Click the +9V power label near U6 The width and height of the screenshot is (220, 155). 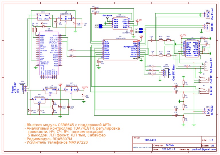(60, 84)
